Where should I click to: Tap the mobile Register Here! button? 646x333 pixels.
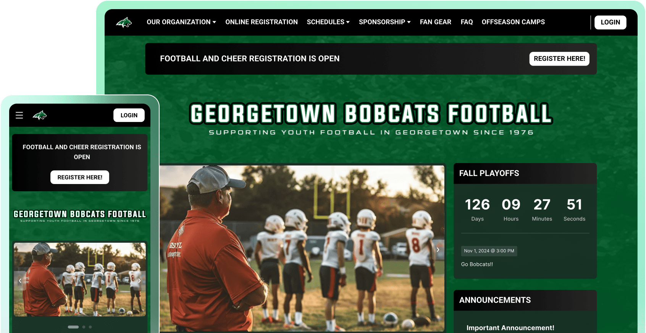(80, 177)
